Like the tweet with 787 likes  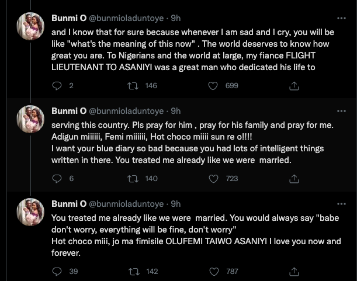pyautogui.click(x=214, y=272)
